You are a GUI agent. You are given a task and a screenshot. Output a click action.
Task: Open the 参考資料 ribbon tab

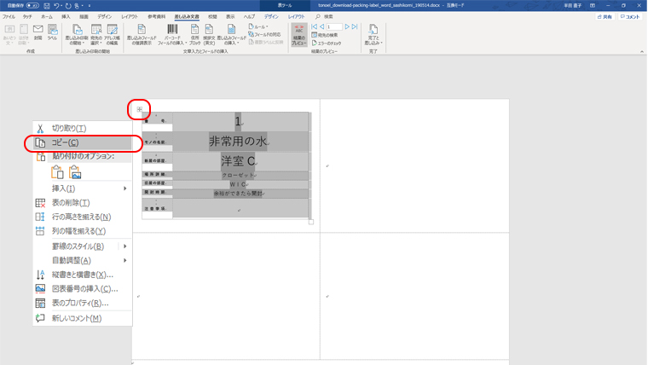click(x=156, y=16)
